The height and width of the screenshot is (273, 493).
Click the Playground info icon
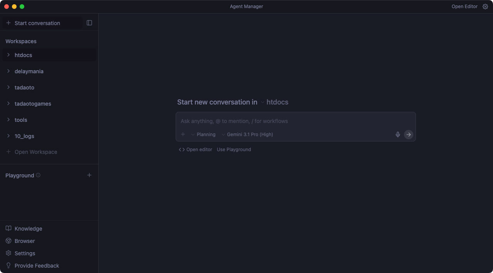[x=38, y=175]
